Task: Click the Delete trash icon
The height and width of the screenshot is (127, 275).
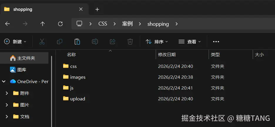Action: tap(130, 42)
